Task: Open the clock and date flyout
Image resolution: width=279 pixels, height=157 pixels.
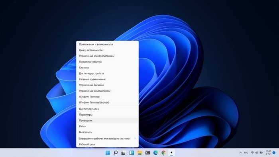Action: [269, 153]
